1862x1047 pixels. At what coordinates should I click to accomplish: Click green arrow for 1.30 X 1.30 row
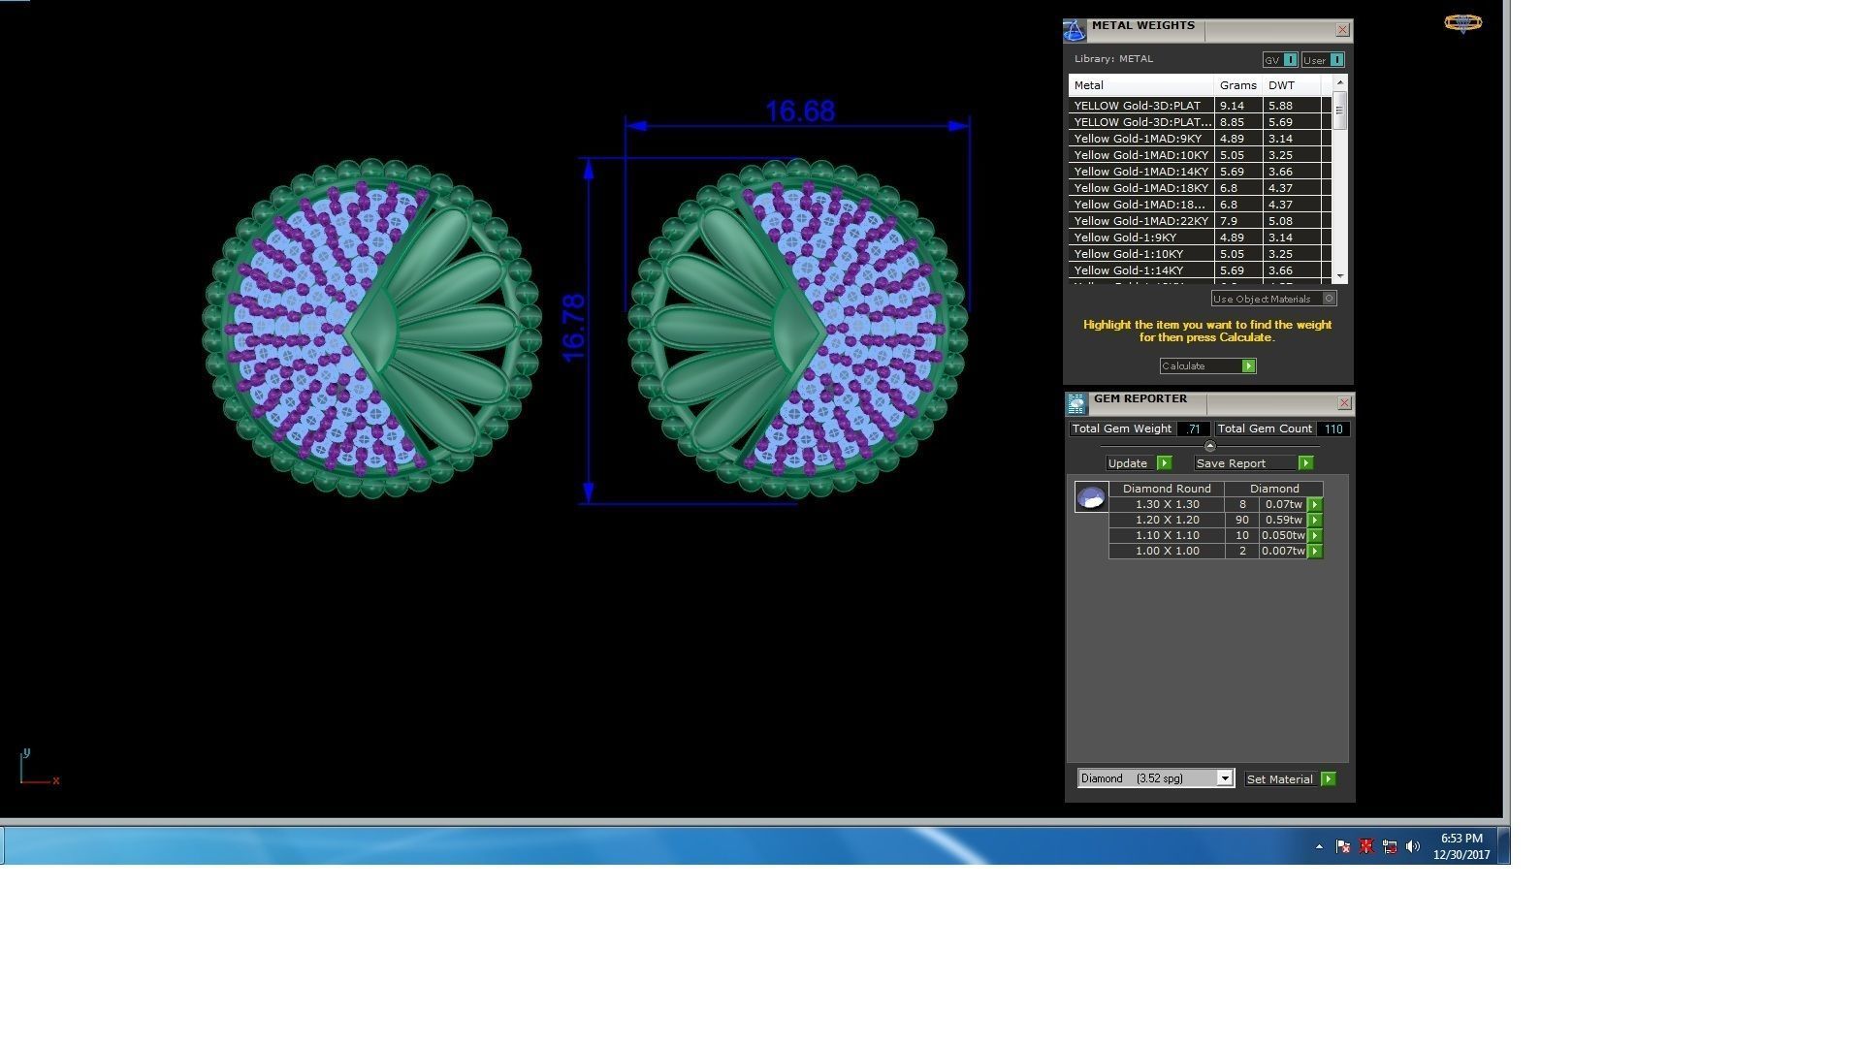[x=1315, y=504]
